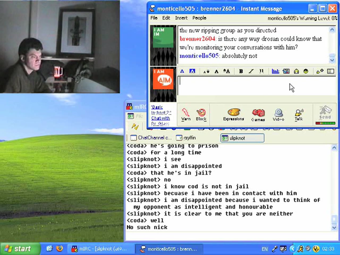
Task: Open the File menu in AIM window
Action: click(x=154, y=18)
